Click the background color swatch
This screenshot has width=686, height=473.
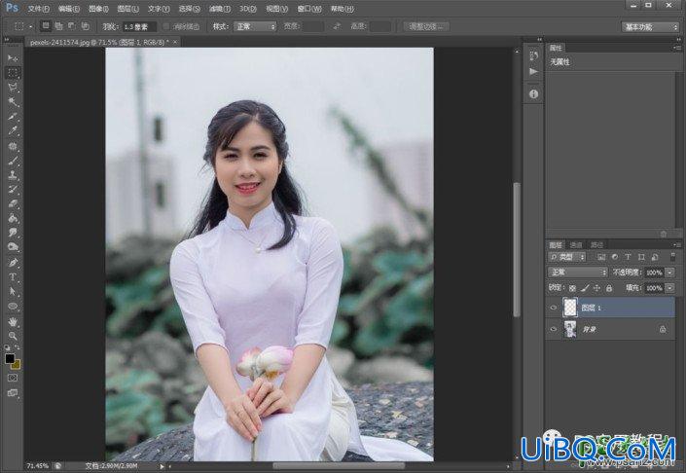click(x=16, y=365)
